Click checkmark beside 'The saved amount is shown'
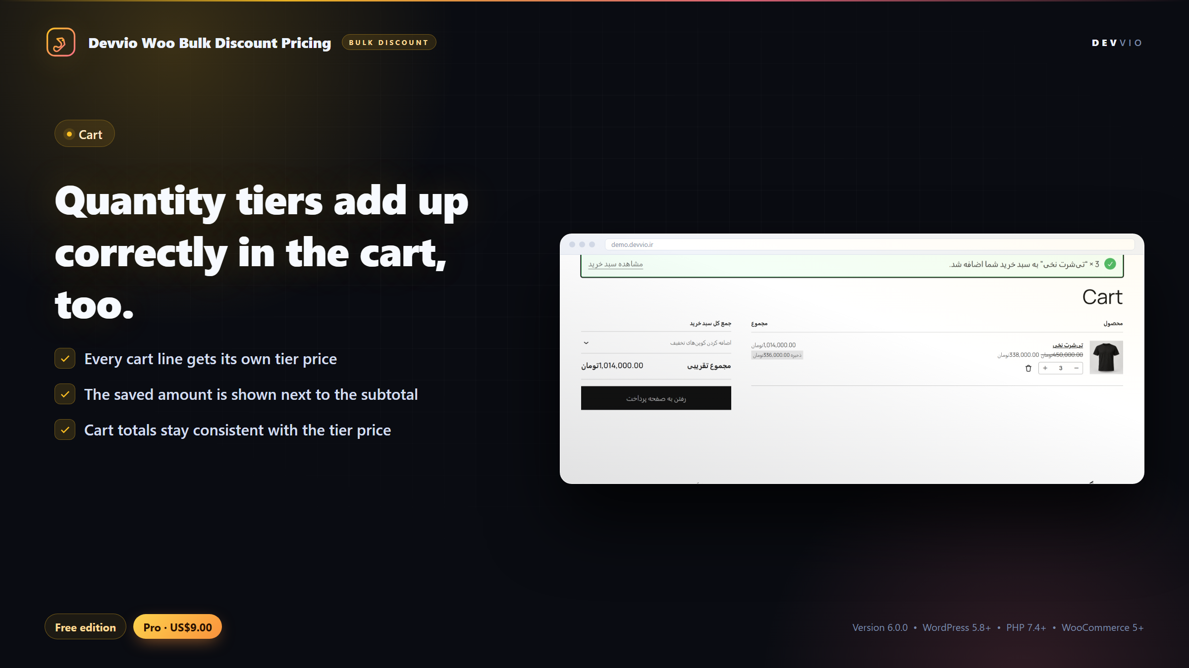This screenshot has width=1189, height=668. click(65, 394)
